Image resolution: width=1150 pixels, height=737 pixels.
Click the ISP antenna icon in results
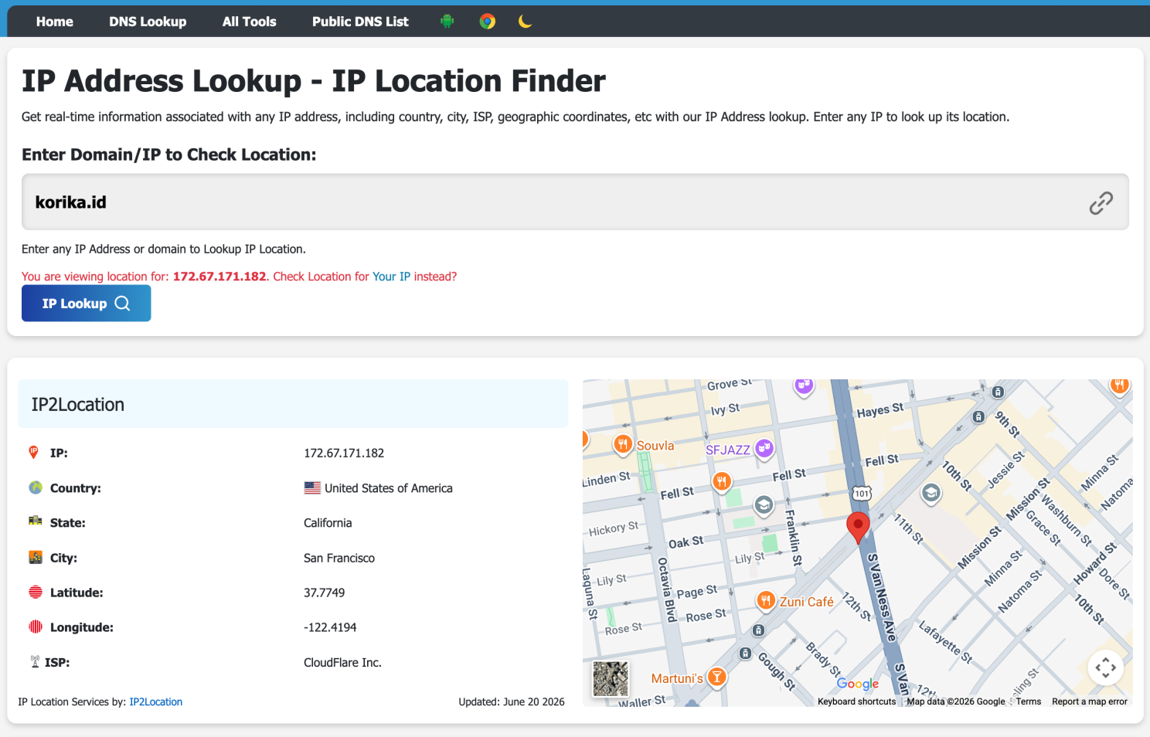click(x=35, y=661)
